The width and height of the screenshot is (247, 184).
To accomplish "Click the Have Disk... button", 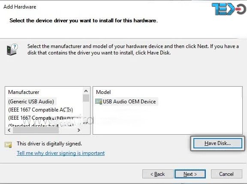I will click(217, 143).
